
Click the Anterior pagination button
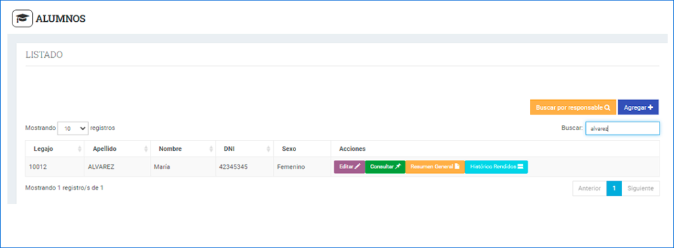pos(589,188)
